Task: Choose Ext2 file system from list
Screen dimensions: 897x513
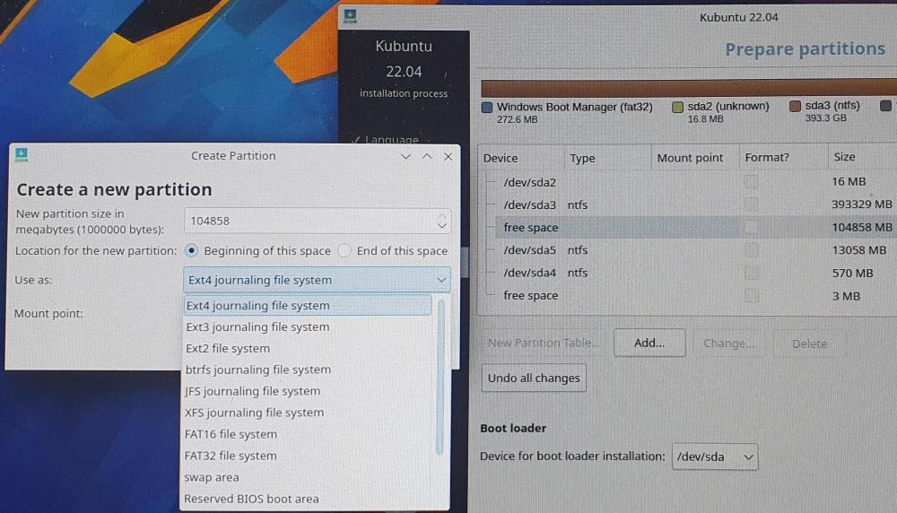Action: pos(308,348)
